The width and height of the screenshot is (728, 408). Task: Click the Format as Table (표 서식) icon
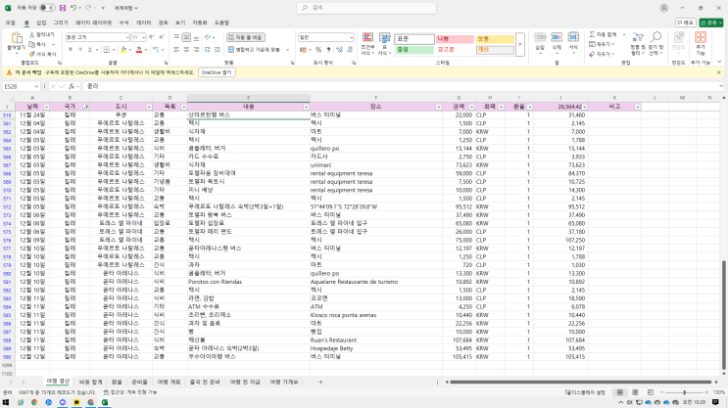tap(384, 38)
